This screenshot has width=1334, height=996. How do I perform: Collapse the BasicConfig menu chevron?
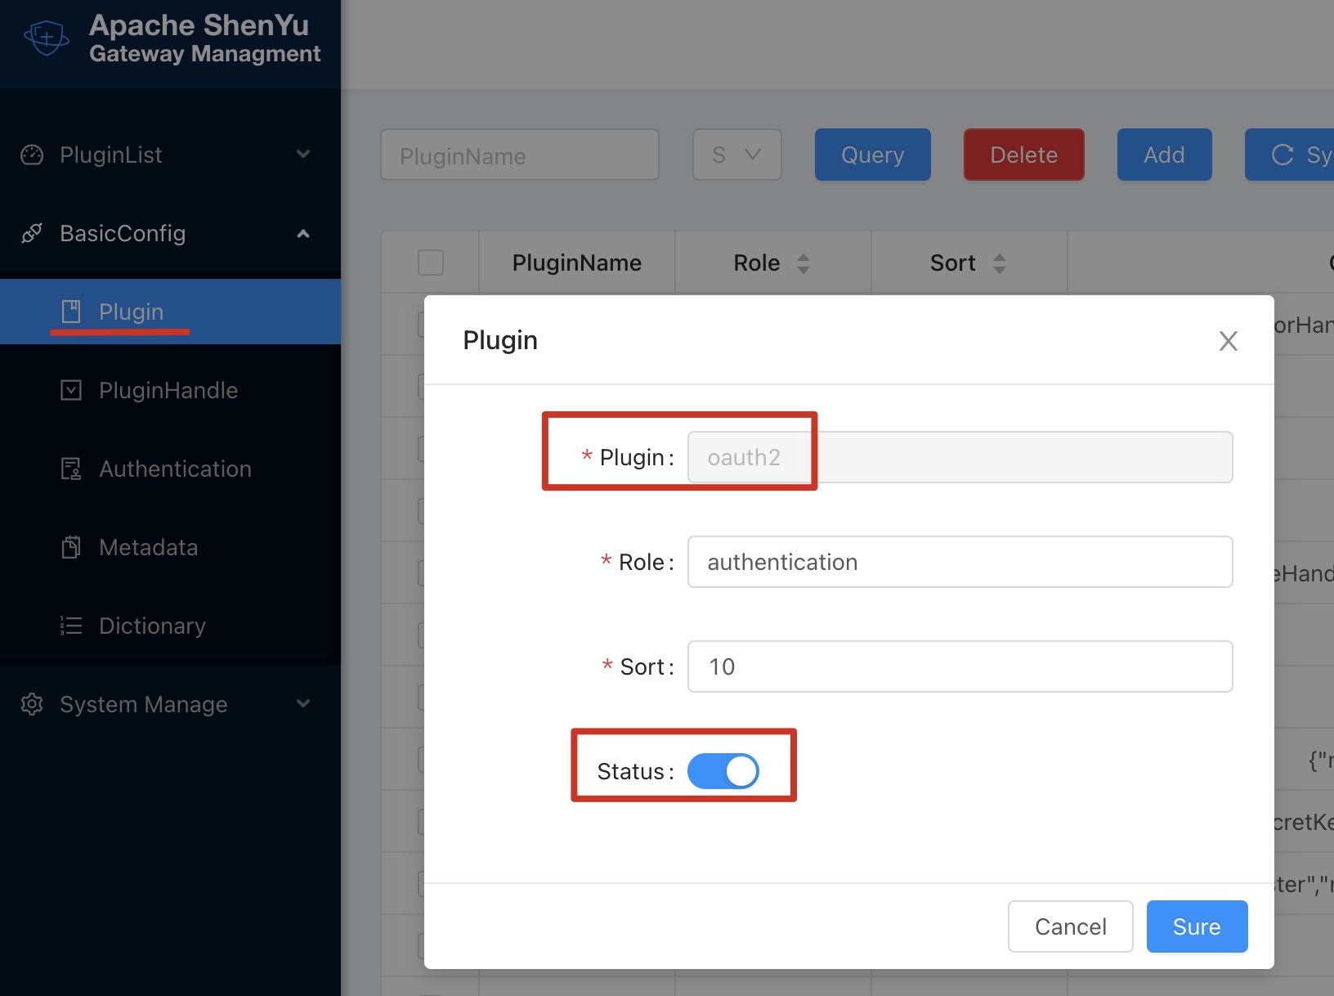pyautogui.click(x=303, y=234)
